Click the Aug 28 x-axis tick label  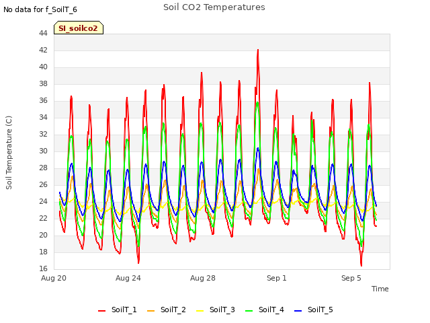(x=203, y=278)
